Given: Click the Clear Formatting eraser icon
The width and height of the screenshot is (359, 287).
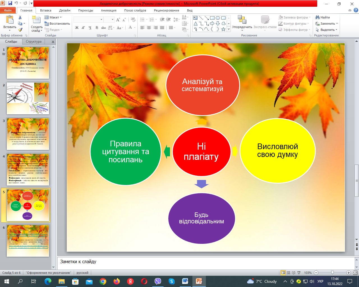Looking at the screenshot, I should point(134,20).
